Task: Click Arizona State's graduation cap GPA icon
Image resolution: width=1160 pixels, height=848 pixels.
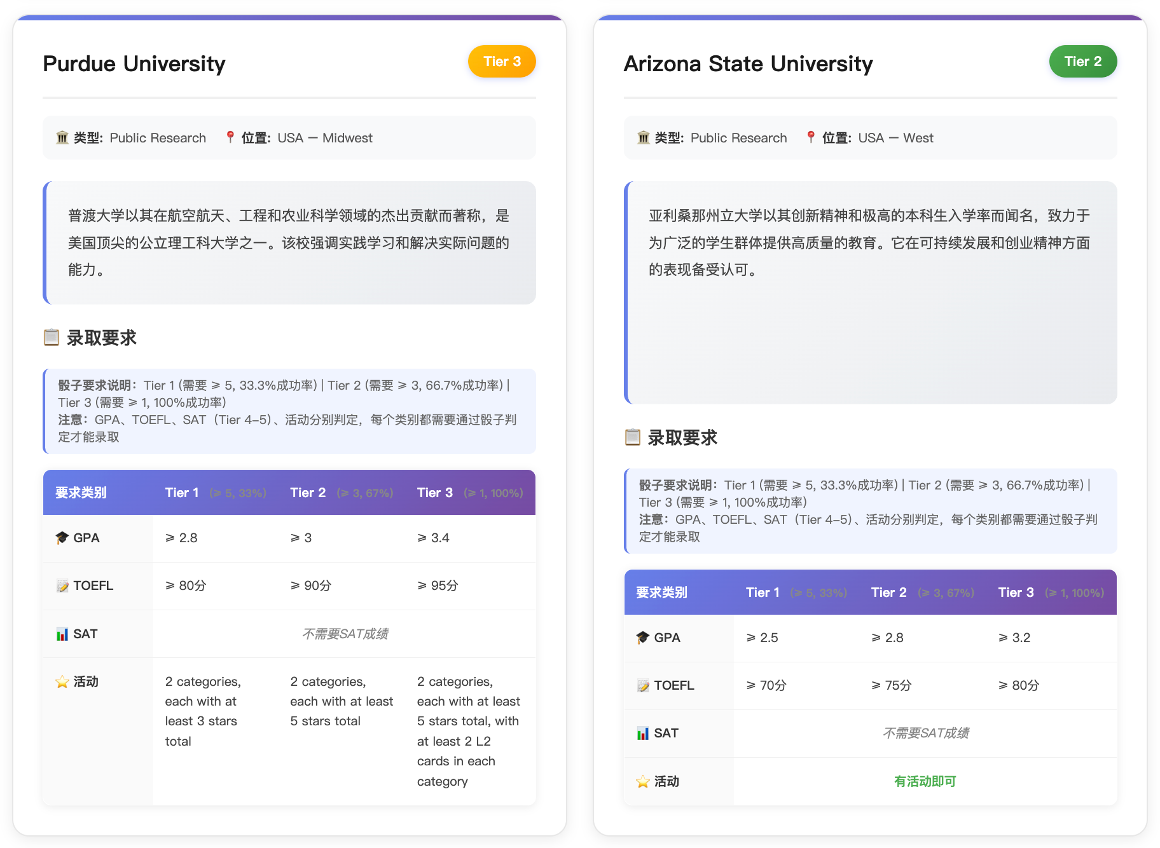Action: (643, 637)
